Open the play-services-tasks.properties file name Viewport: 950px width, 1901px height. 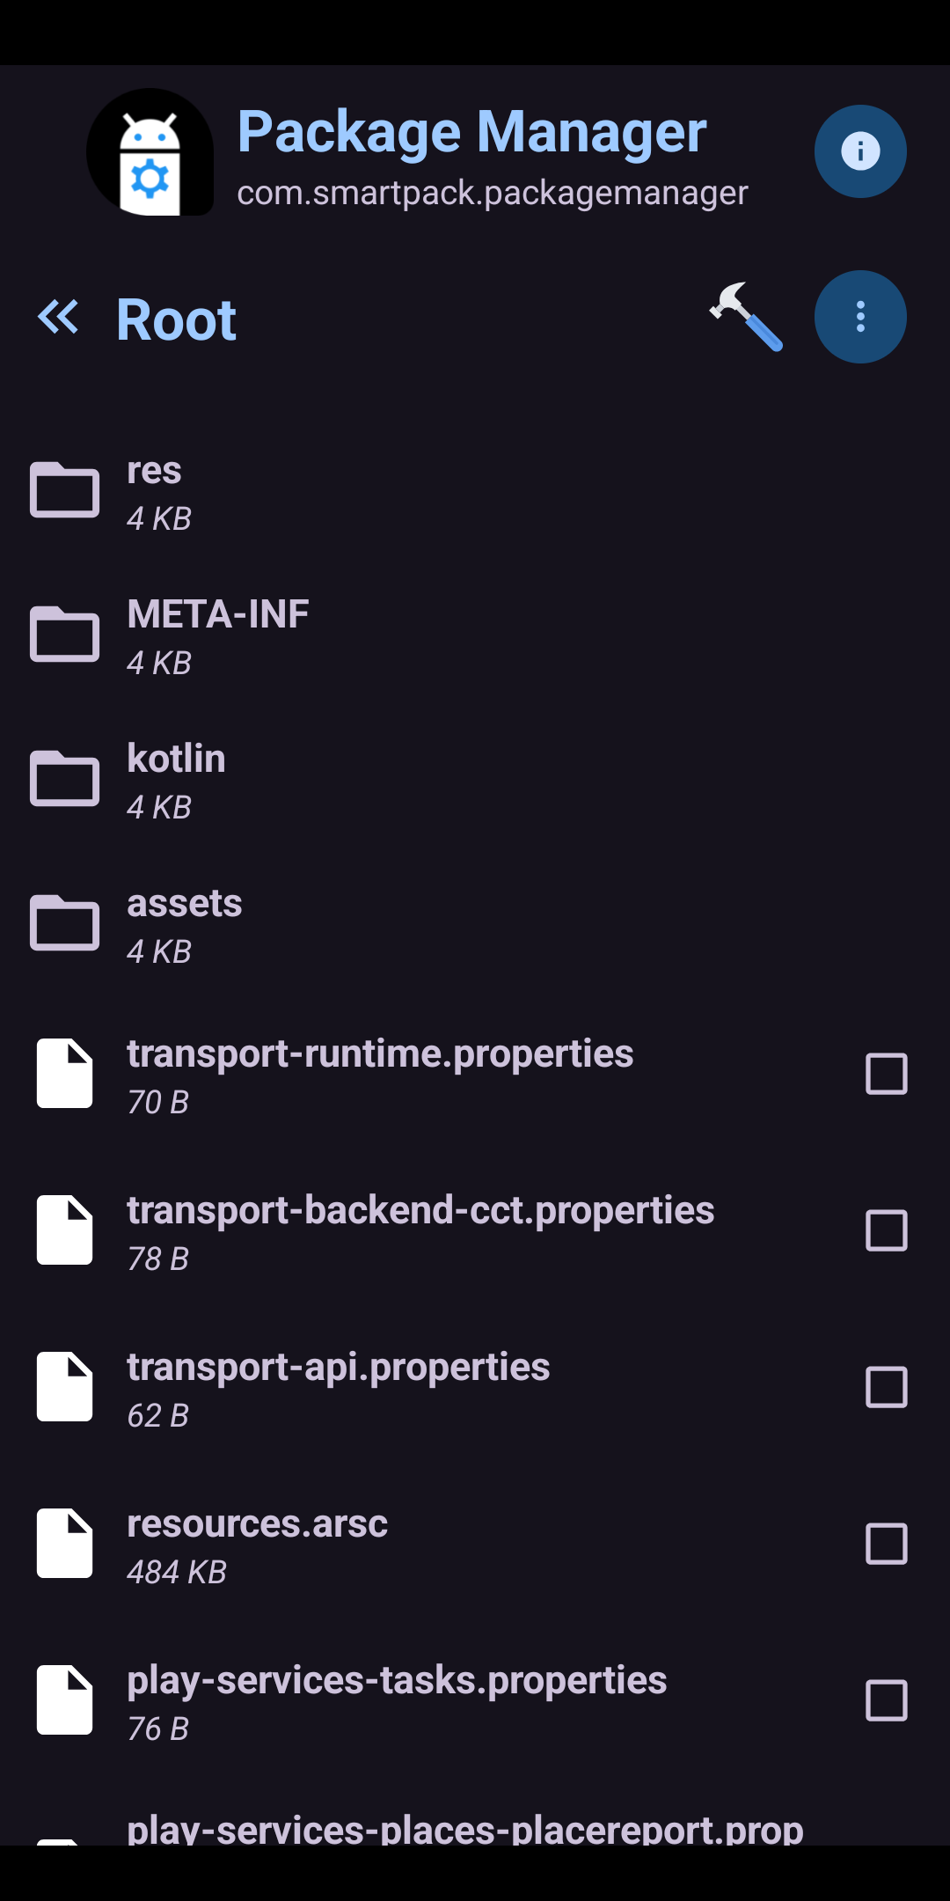click(x=397, y=1681)
